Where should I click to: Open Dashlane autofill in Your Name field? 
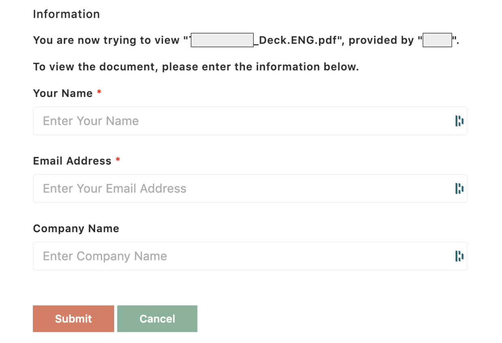pos(459,121)
